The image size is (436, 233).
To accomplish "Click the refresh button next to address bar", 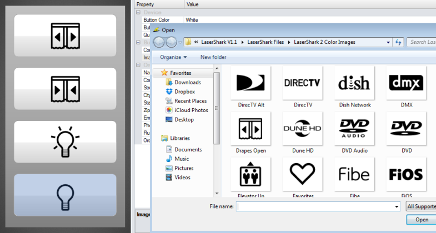I will pos(398,42).
